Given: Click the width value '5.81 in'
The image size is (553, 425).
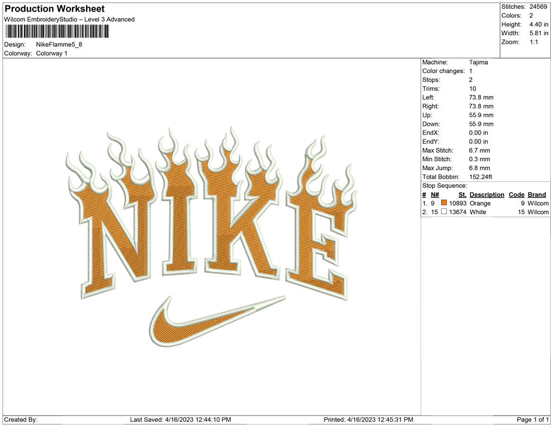Looking at the screenshot, I should (538, 33).
